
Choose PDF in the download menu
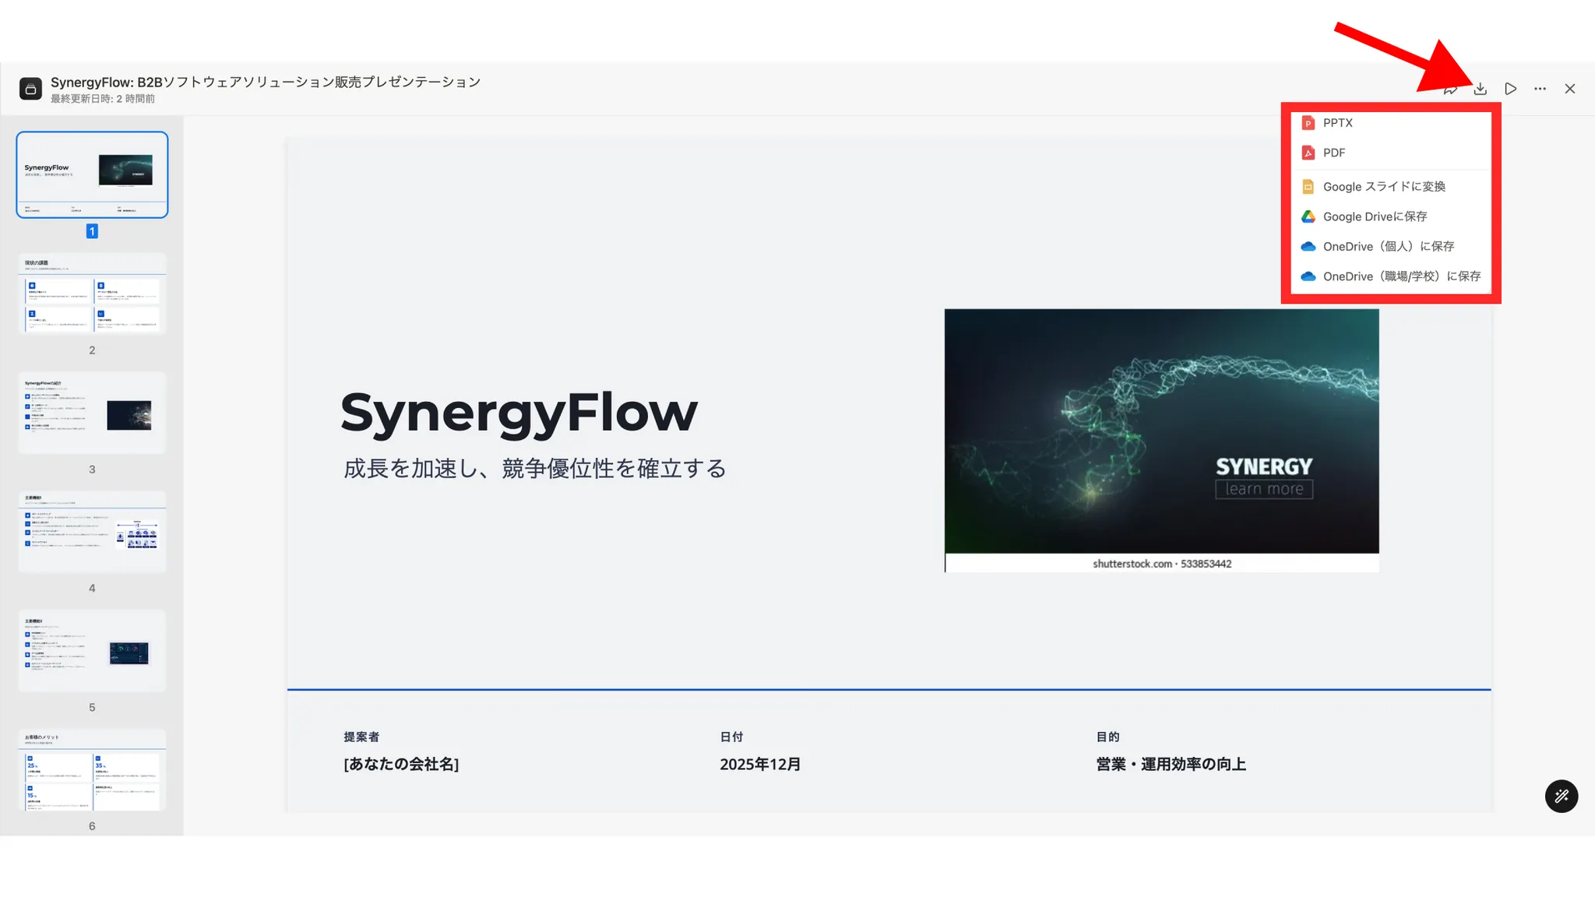click(1333, 153)
